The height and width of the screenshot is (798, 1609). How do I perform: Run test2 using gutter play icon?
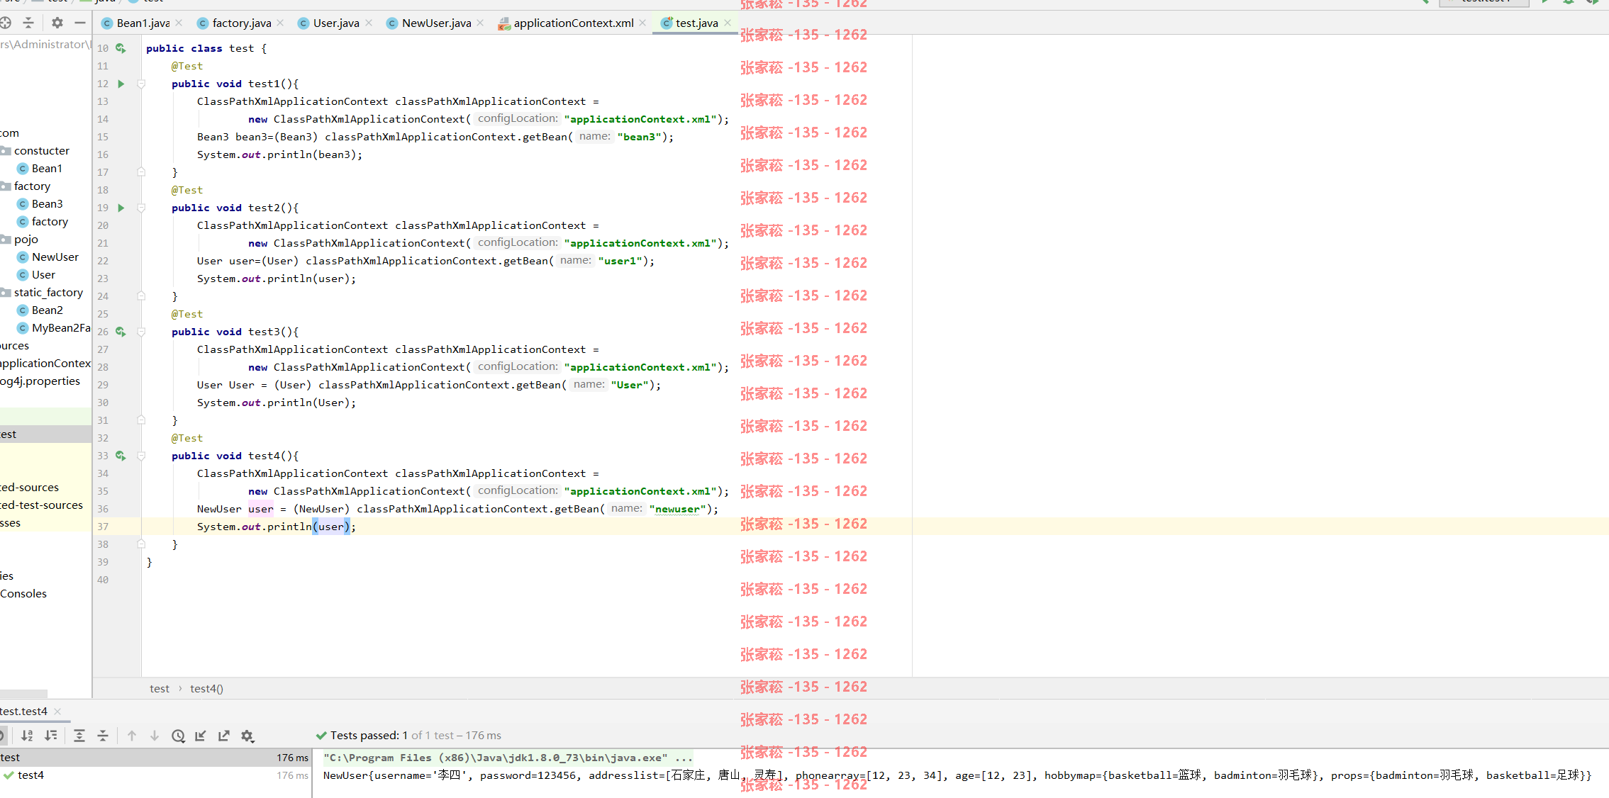(121, 208)
